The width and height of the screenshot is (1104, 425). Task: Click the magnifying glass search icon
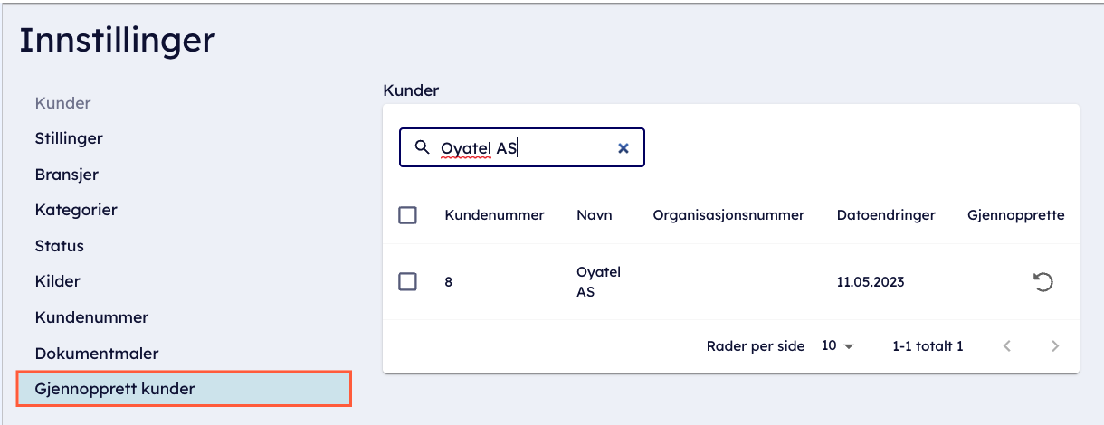pyautogui.click(x=422, y=147)
